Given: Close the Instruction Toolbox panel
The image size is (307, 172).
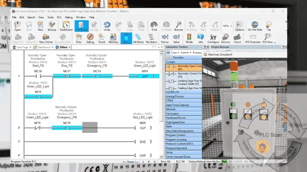Looking at the screenshot, I should click(x=208, y=47).
